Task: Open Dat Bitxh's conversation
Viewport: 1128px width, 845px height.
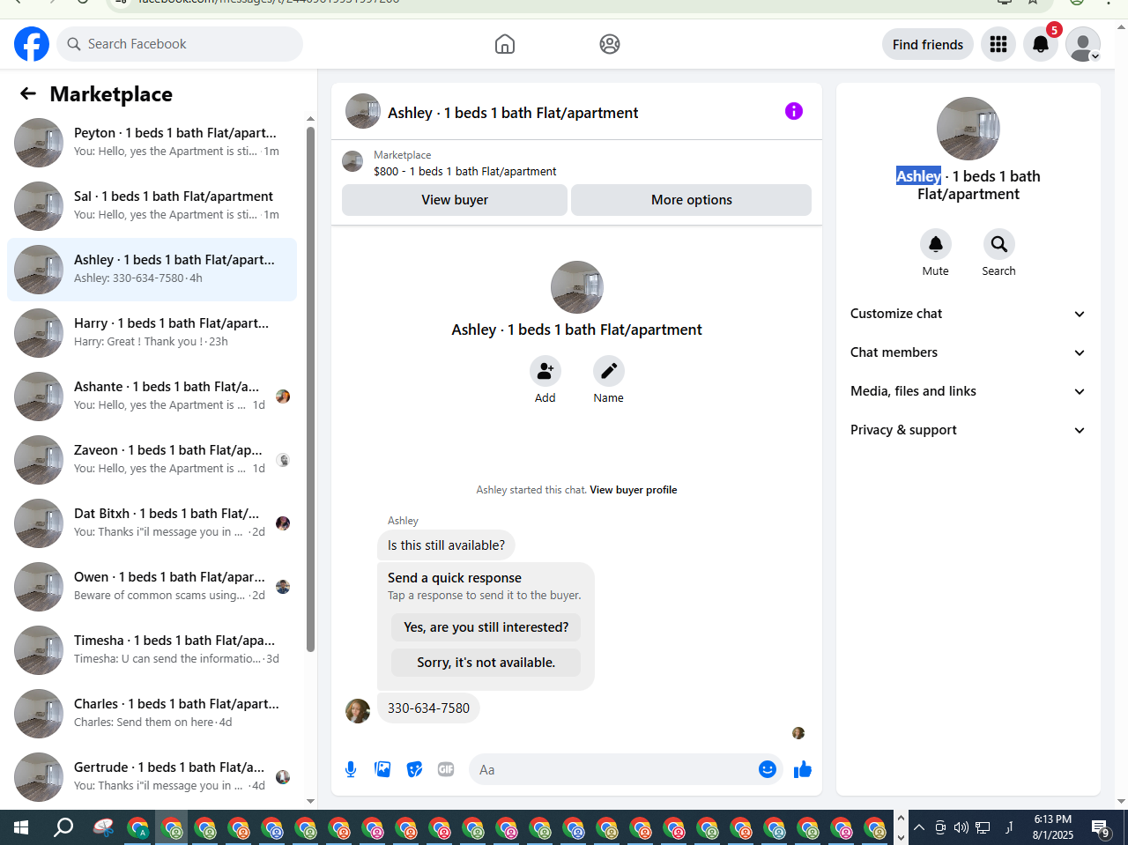Action: [152, 523]
